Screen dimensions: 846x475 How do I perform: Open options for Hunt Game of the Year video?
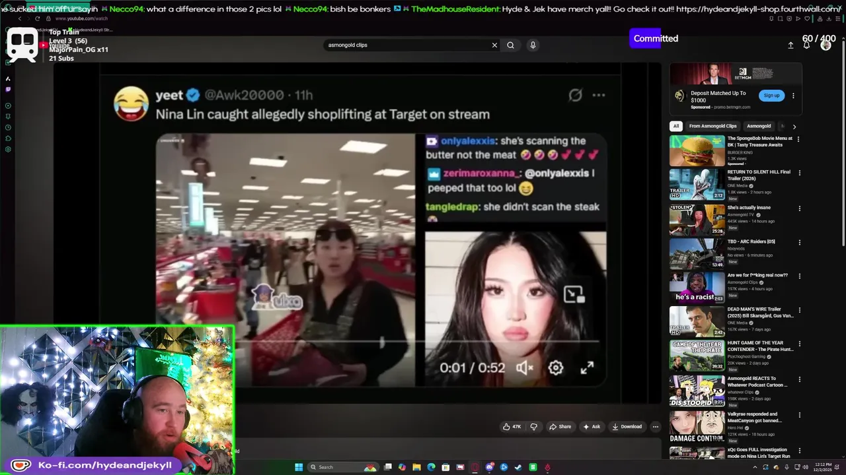pyautogui.click(x=800, y=344)
